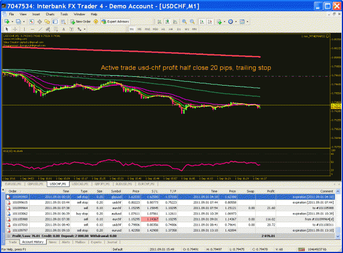Select the equidistant channel tool
Viewport: 343px width, 253px height.
48,29
